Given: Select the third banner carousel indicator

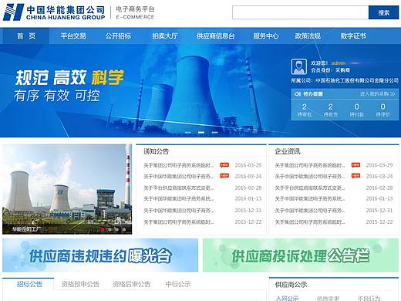Looking at the screenshot, I should click(215, 133).
